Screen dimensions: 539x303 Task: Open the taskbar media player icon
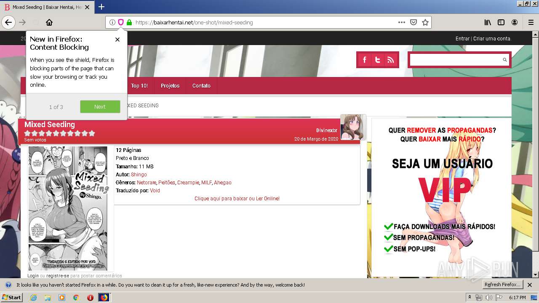[62, 297]
